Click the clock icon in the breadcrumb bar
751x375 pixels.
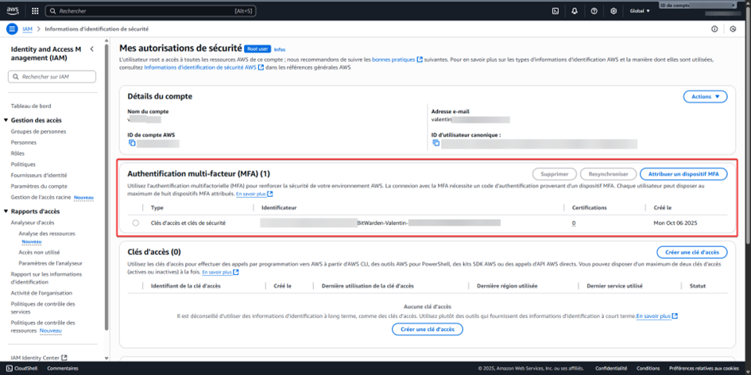coord(732,29)
